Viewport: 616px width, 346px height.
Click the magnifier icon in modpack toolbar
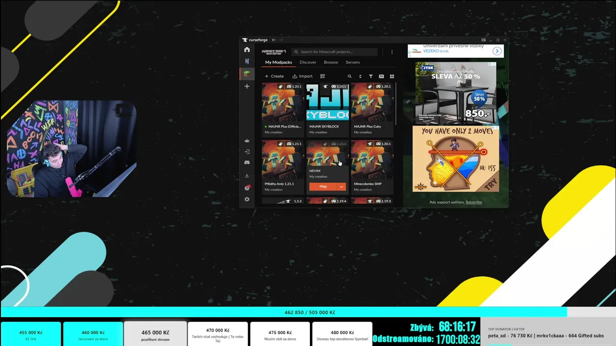(349, 76)
